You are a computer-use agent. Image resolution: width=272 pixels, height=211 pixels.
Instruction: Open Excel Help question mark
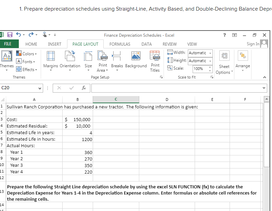[x=224, y=35]
